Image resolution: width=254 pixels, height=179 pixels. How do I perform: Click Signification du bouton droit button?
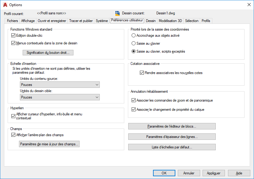[x=48, y=53]
